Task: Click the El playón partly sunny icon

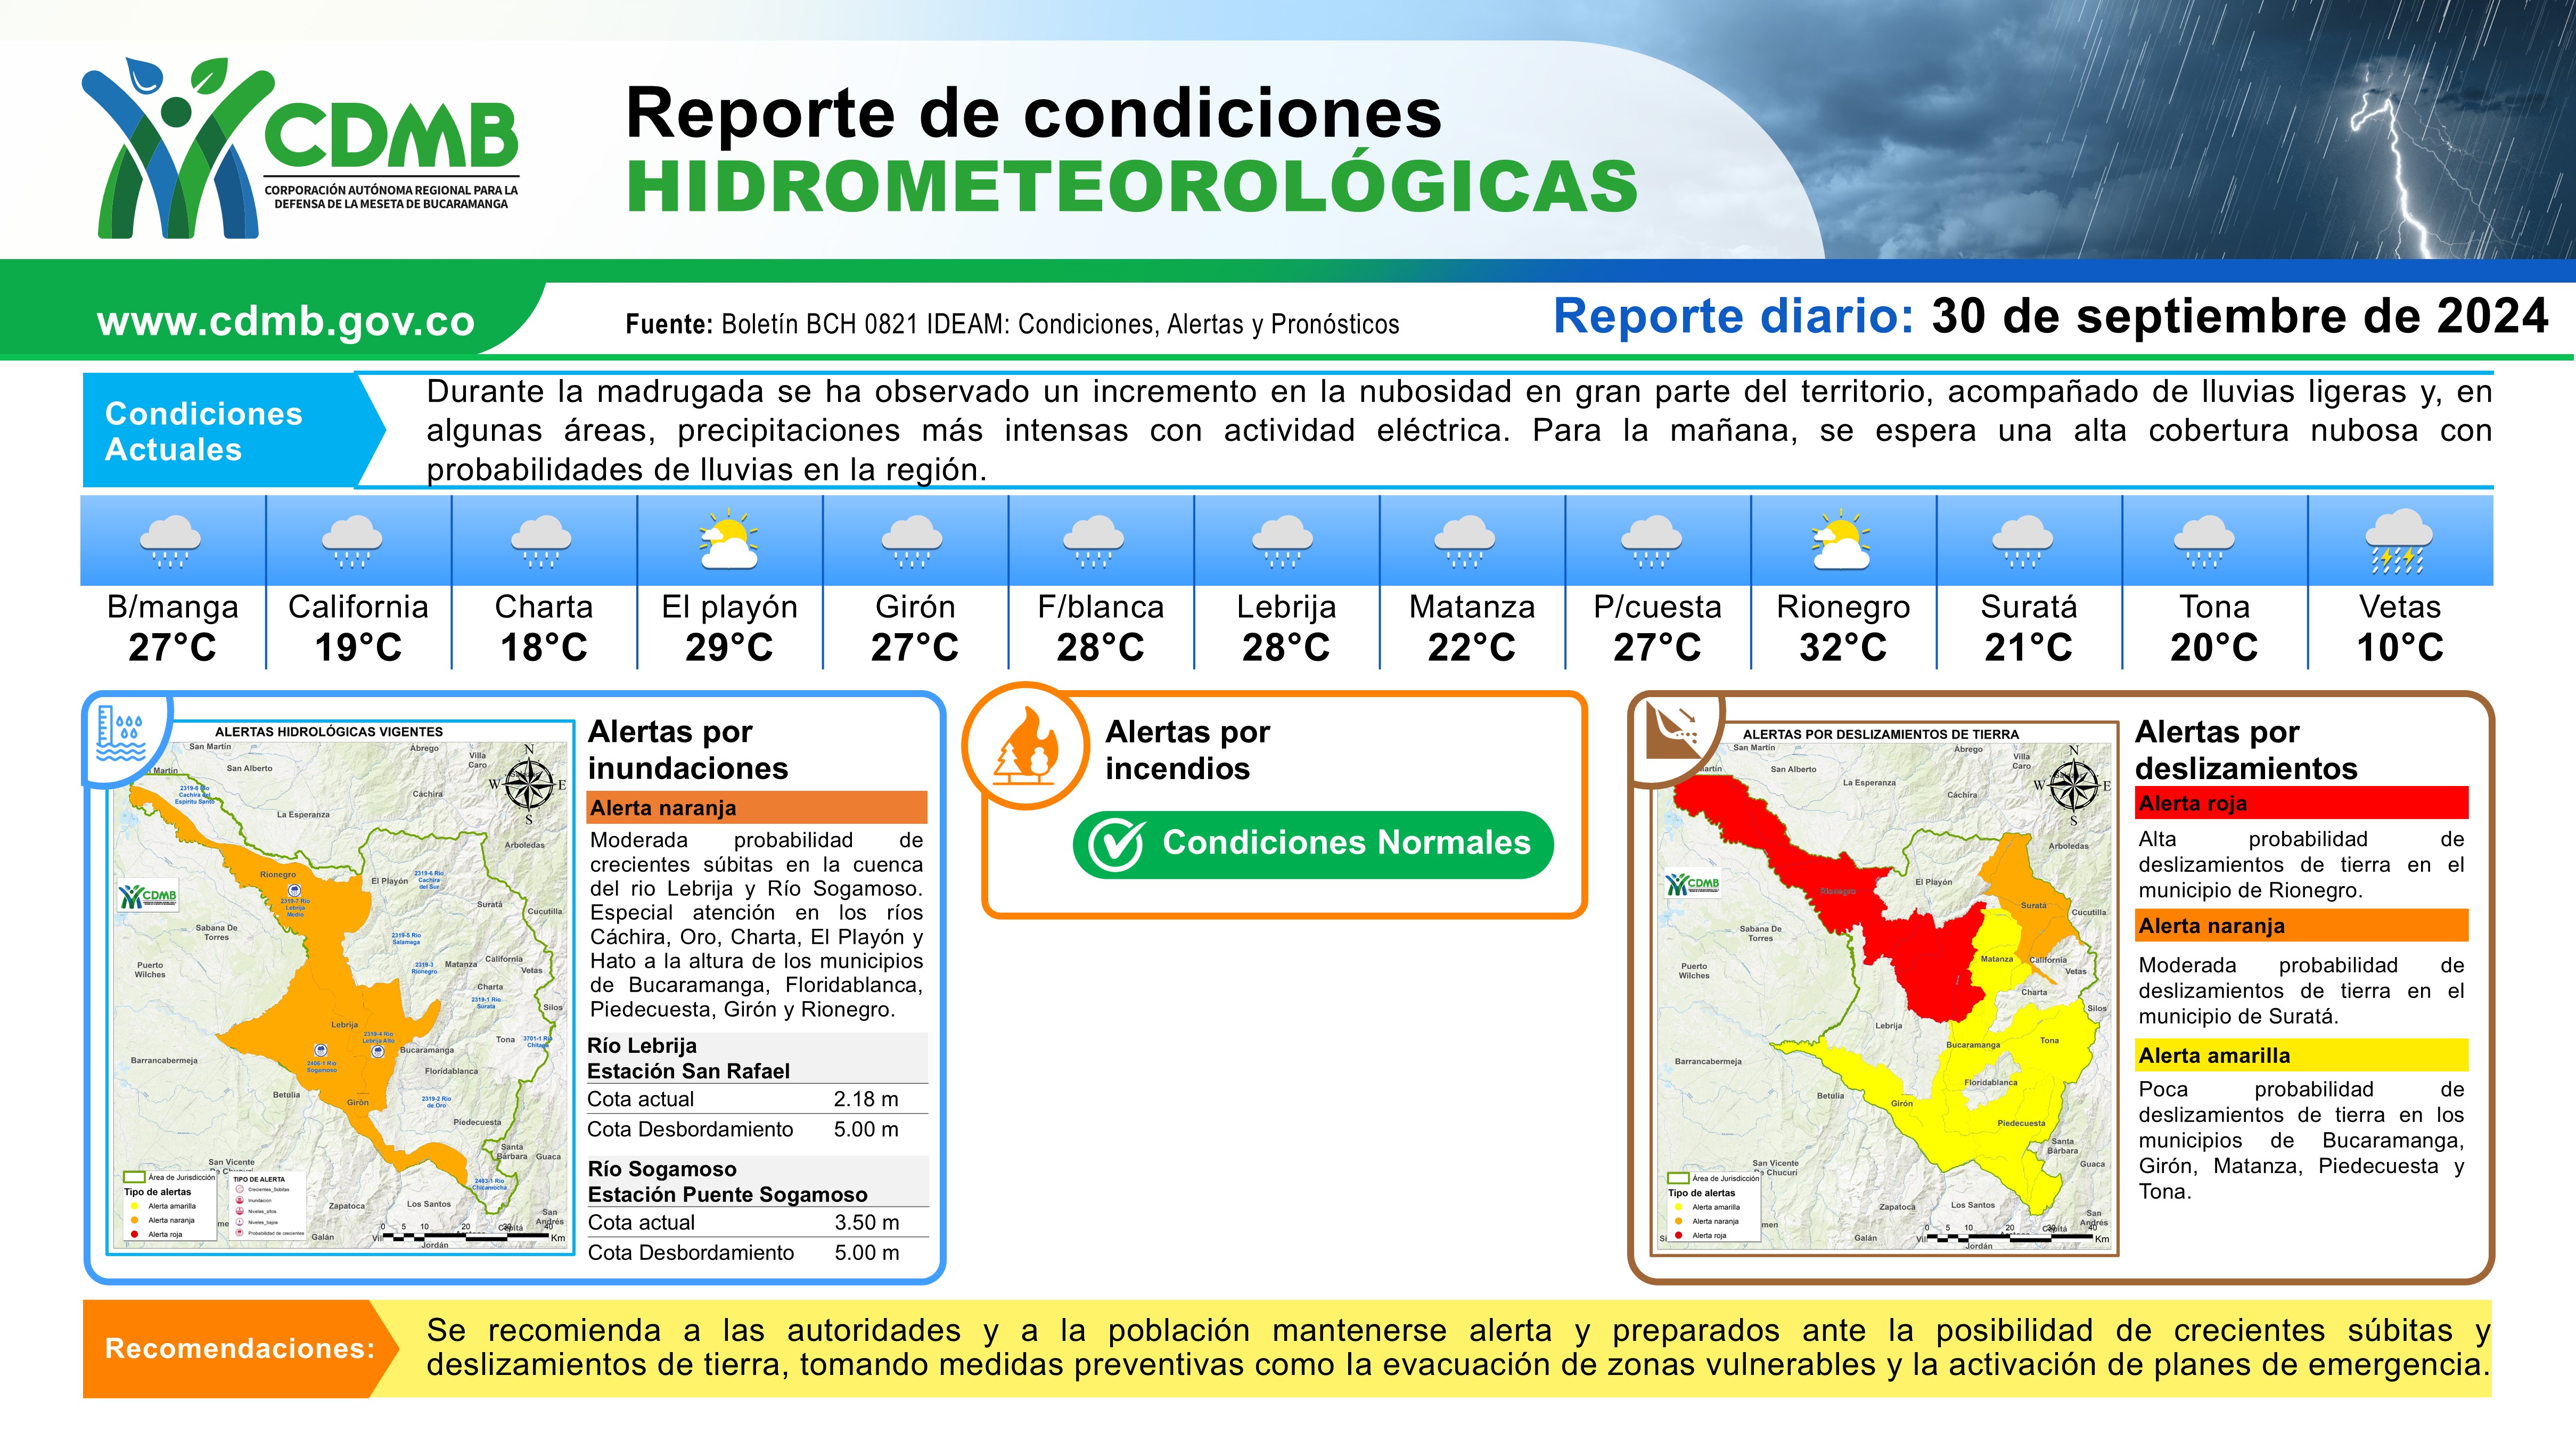Action: (x=729, y=541)
